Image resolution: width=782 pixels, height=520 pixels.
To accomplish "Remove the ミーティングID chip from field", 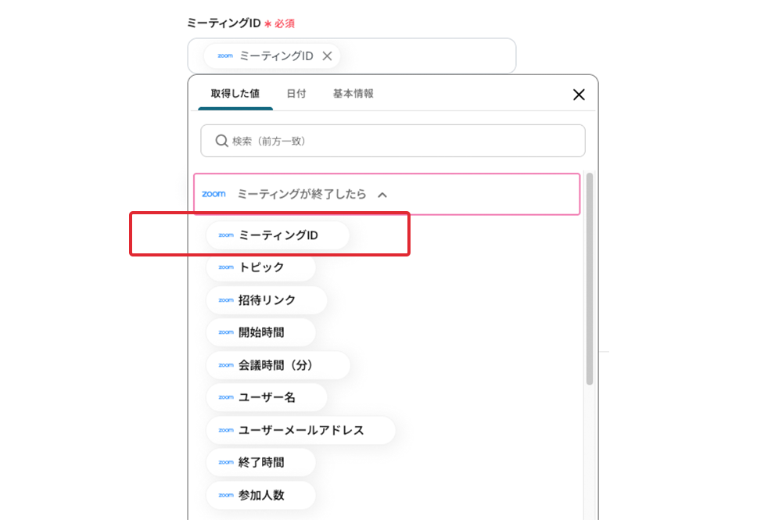I will click(x=328, y=56).
